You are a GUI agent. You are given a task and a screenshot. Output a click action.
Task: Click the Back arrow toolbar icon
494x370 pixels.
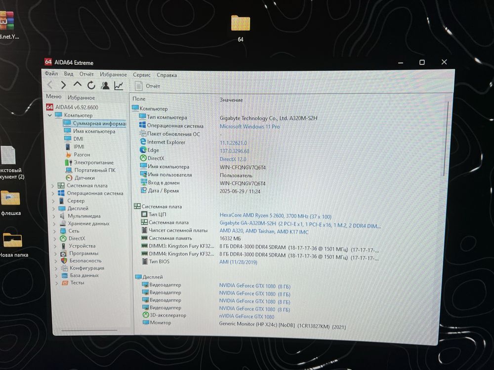pyautogui.click(x=50, y=85)
